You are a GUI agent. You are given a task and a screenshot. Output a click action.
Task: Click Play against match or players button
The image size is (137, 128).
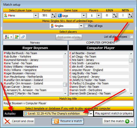[x=114, y=113]
